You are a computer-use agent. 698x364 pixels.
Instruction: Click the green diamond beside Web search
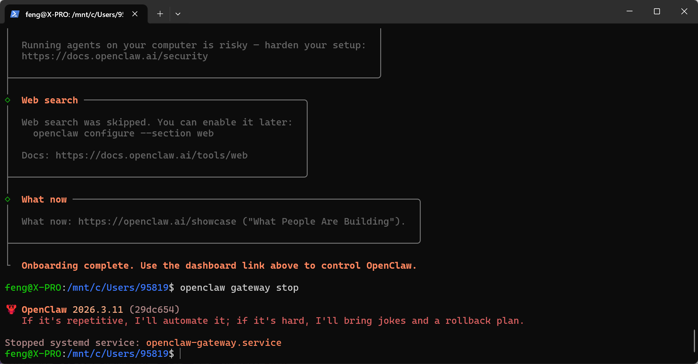[8, 100]
